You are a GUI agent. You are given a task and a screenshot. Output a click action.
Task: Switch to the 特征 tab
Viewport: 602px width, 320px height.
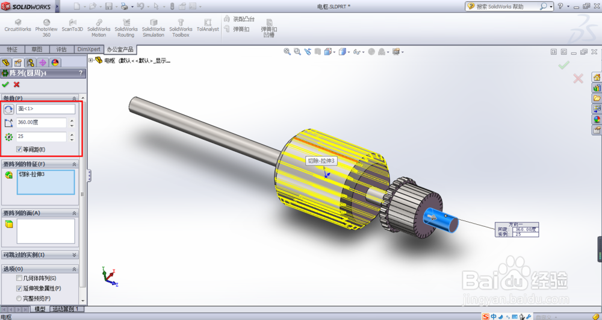coord(12,49)
